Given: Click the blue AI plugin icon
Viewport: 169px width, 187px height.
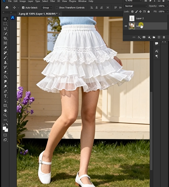Looking at the screenshot, I should 13,18.
